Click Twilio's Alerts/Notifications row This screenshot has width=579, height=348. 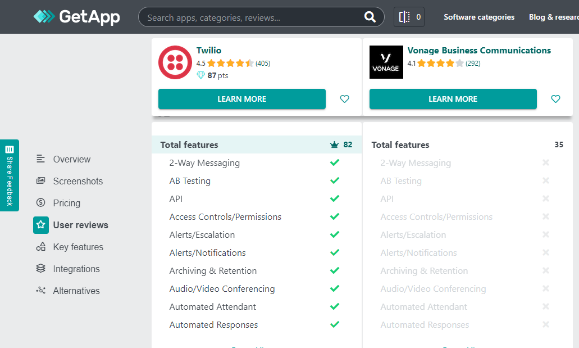point(257,252)
